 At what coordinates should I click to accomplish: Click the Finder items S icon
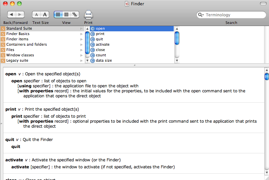(x=3, y=39)
